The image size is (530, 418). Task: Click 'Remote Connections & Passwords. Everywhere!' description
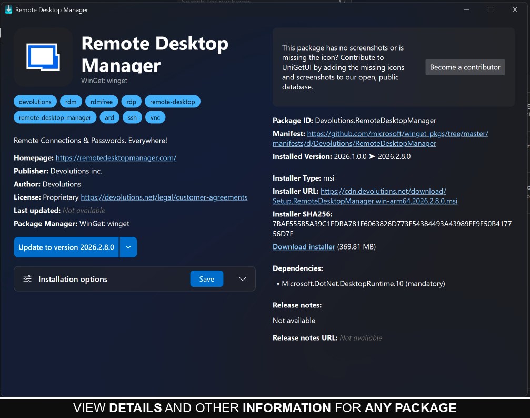[x=90, y=141]
